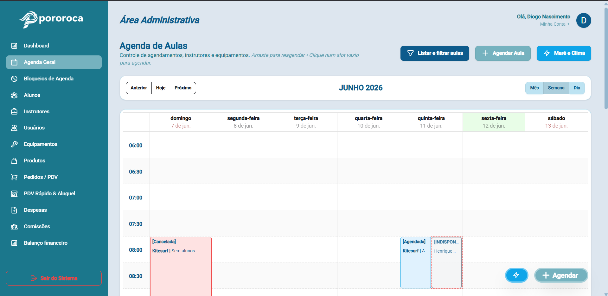Click the segunda-feira 8 de jun. header
Image resolution: width=608 pixels, height=296 pixels.
243,122
